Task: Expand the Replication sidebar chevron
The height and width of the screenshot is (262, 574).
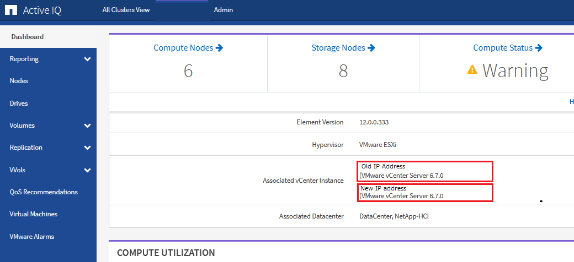Action: [87, 148]
